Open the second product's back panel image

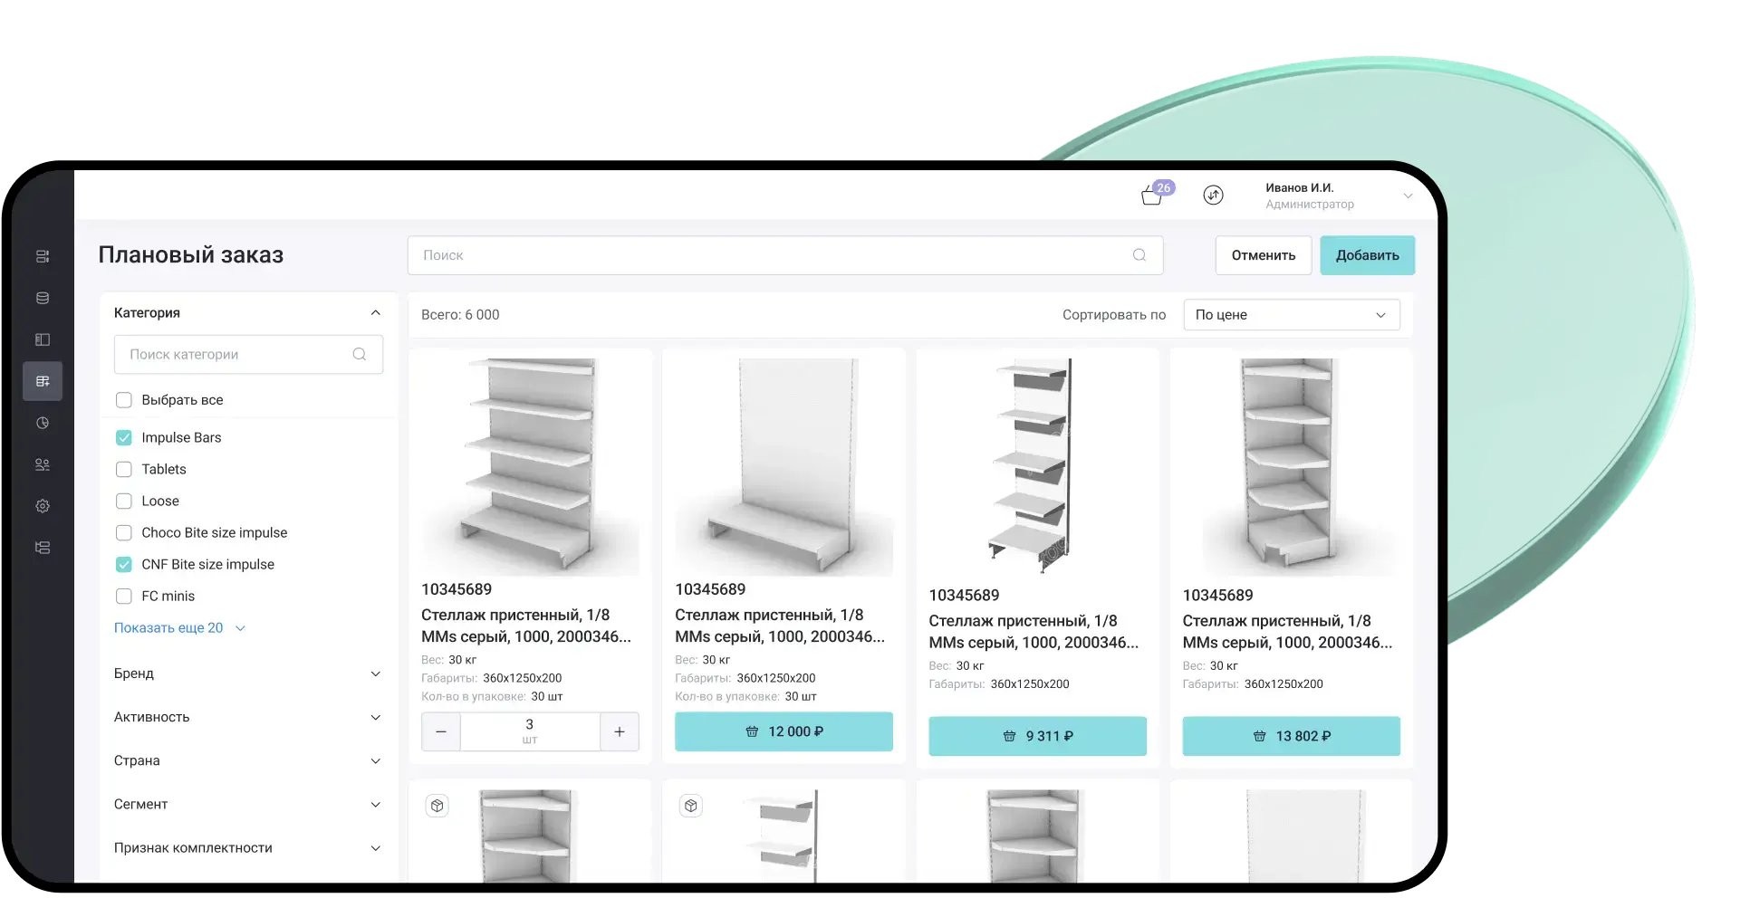coord(784,467)
